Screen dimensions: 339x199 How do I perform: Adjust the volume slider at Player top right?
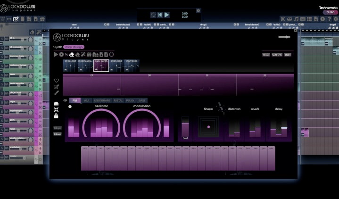(x=284, y=37)
